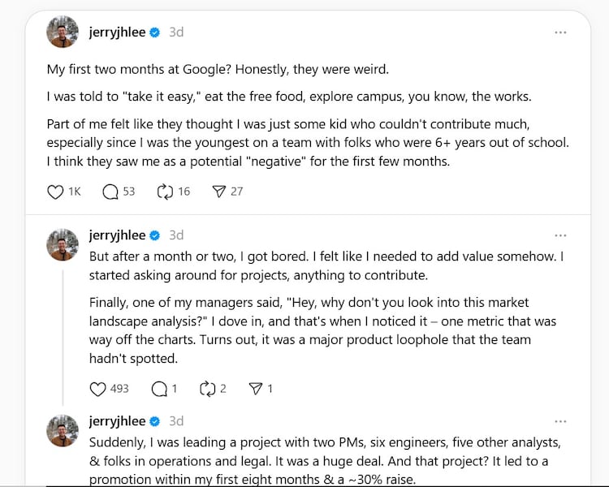Open jerryjhlee profile from second post username
The image size is (609, 487).
pos(117,235)
